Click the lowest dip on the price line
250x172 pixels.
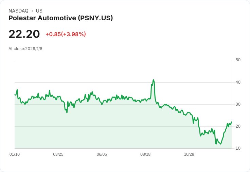[x=216, y=144]
